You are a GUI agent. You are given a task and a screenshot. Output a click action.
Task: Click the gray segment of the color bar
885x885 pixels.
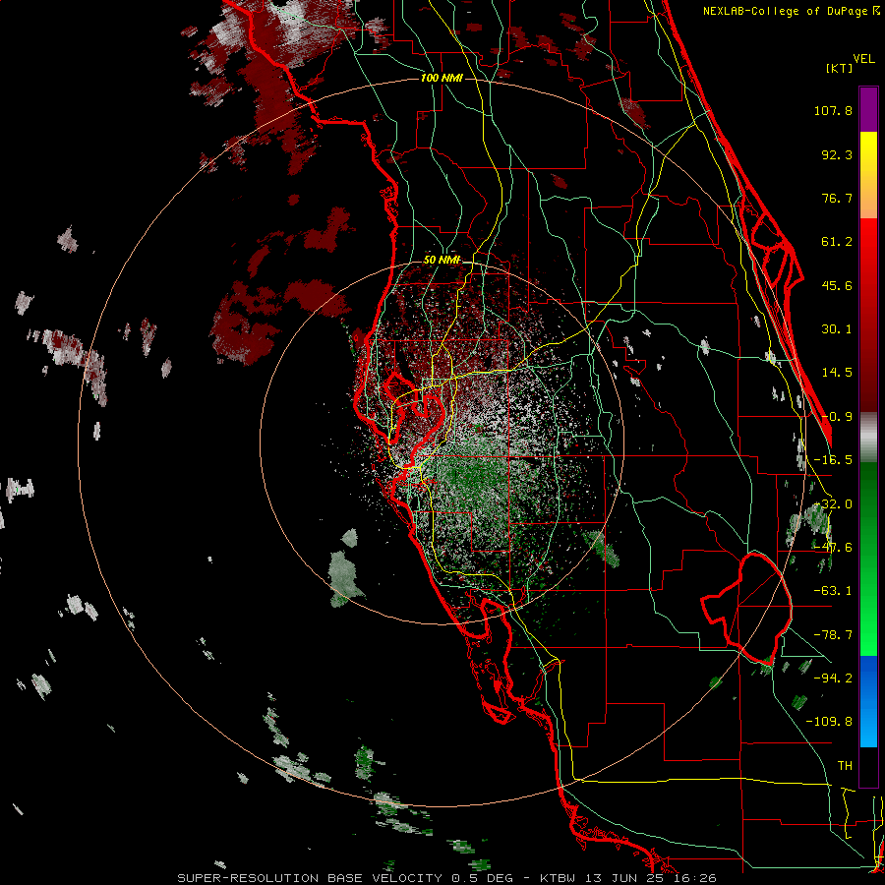coord(868,438)
